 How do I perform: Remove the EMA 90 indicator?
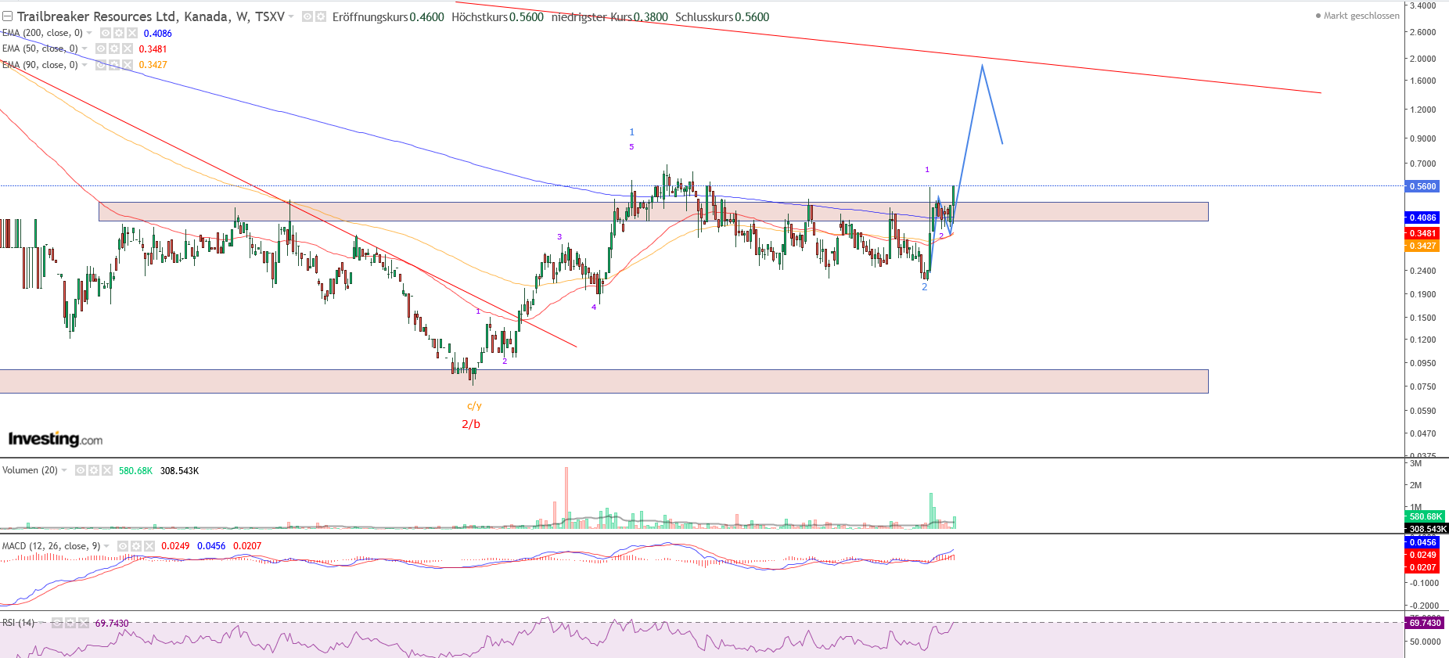[x=128, y=65]
